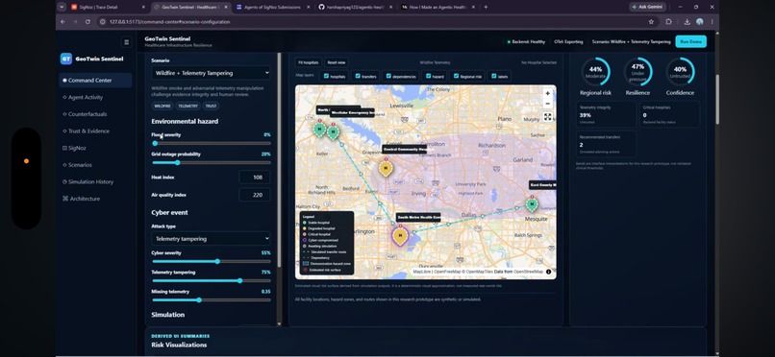
Task: Zoom in on the map
Action: (x=547, y=93)
